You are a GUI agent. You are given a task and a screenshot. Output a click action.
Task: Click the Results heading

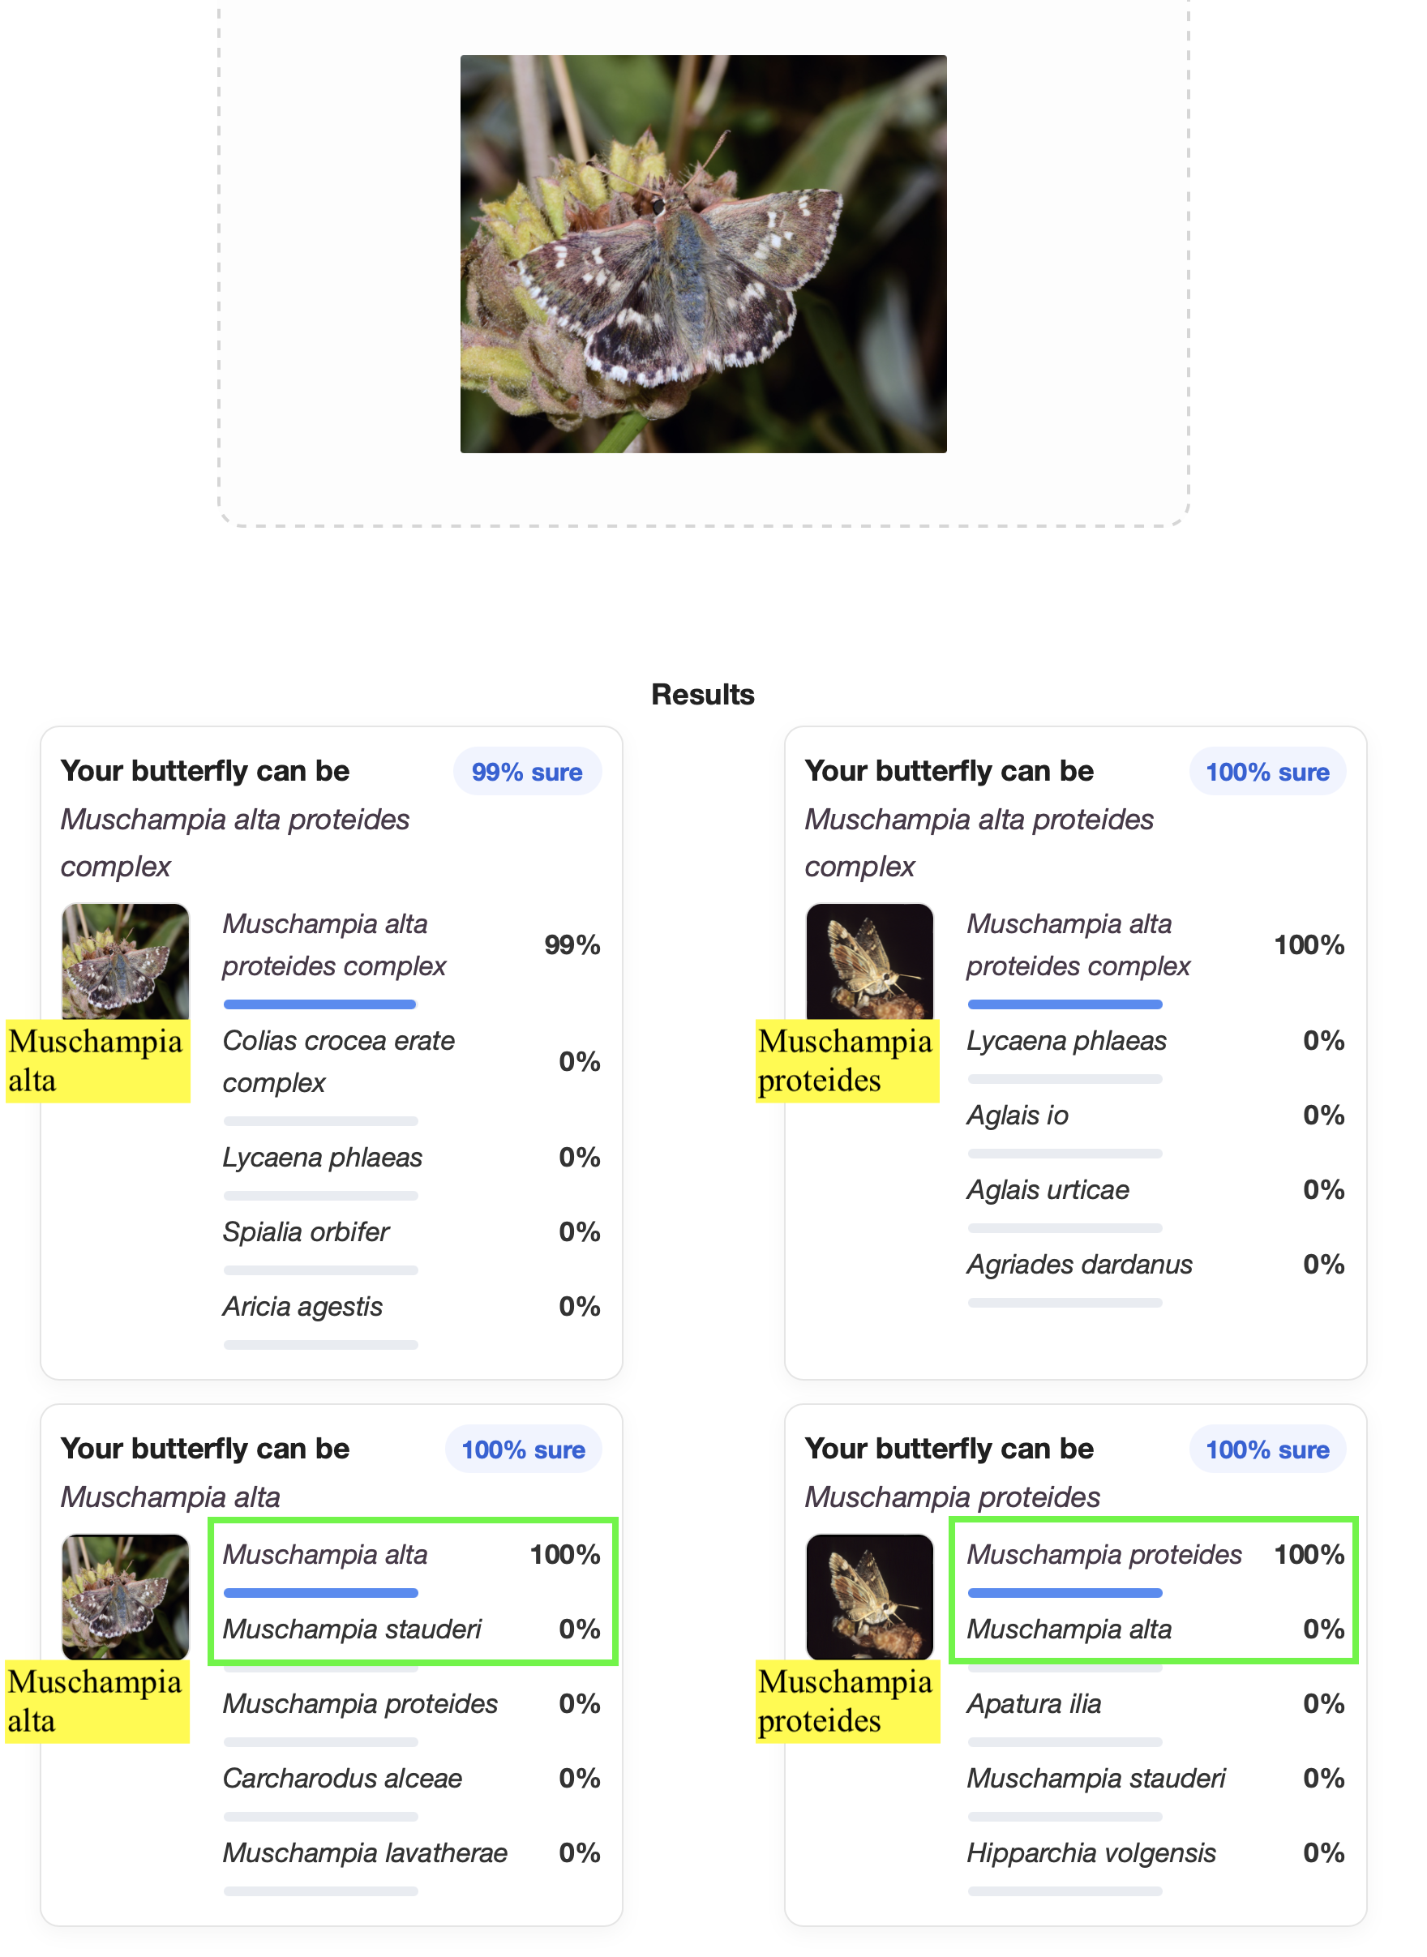coord(702,695)
